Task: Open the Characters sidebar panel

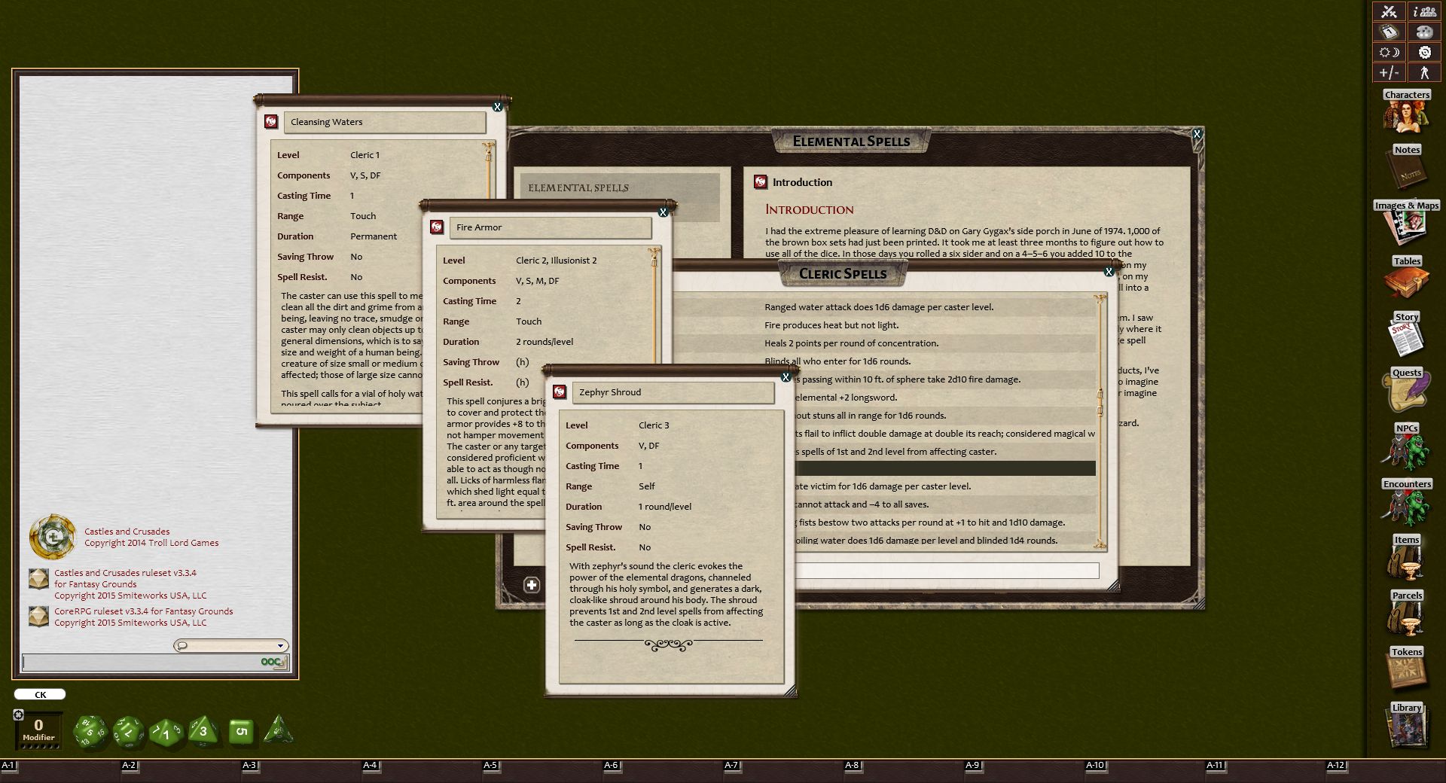Action: coord(1407,113)
